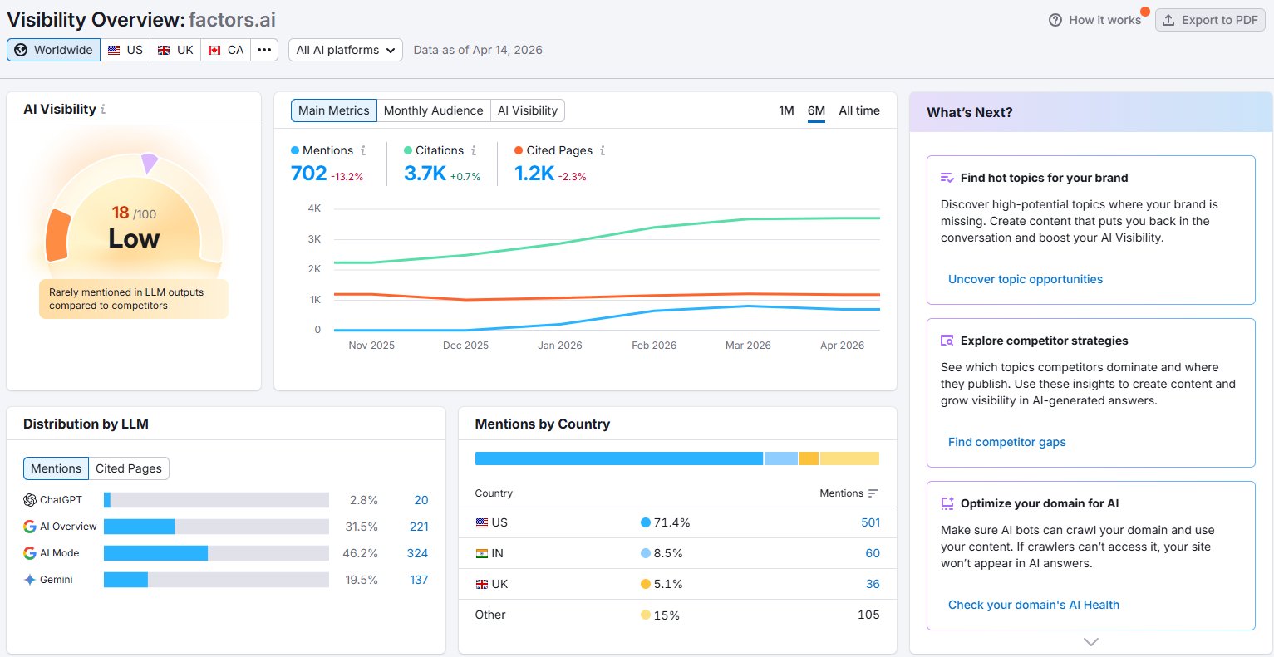Click the Gemini distribution bar
This screenshot has width=1274, height=657.
coord(216,580)
